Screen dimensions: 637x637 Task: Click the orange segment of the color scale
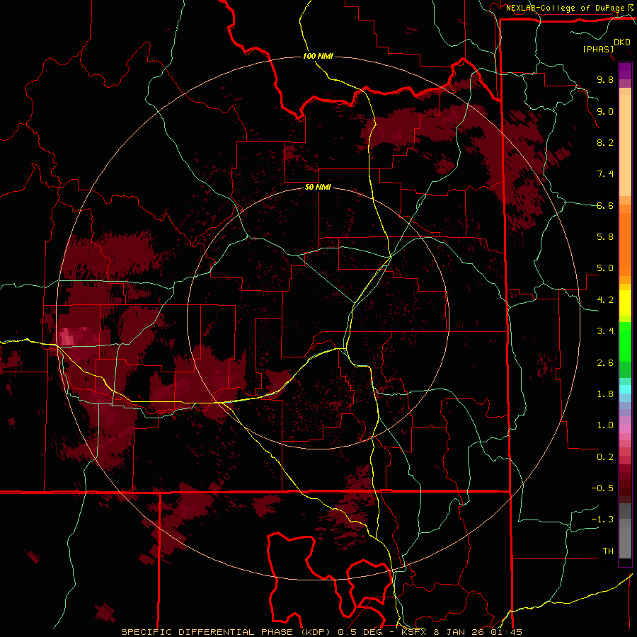[625, 243]
